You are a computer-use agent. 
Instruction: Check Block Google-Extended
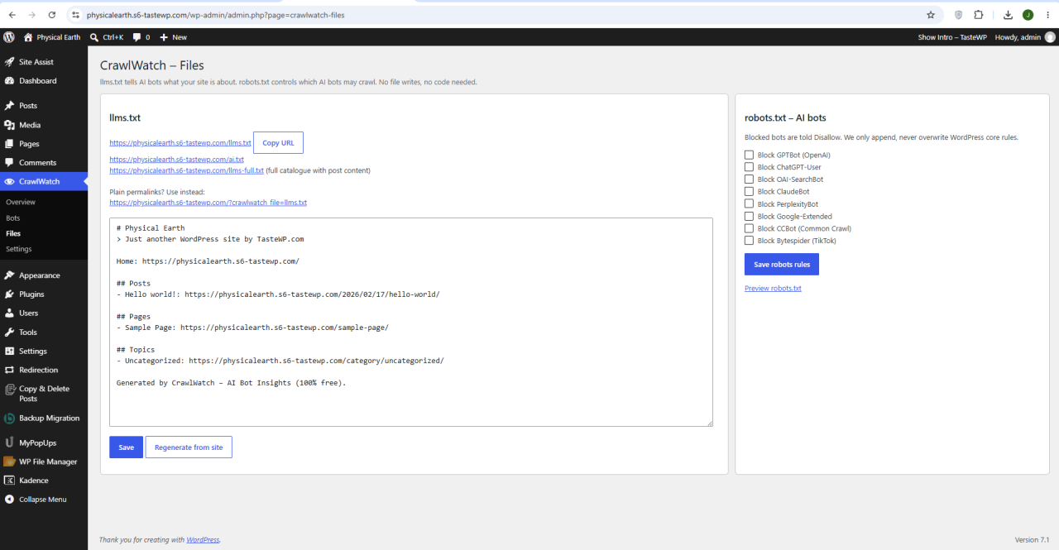point(749,216)
